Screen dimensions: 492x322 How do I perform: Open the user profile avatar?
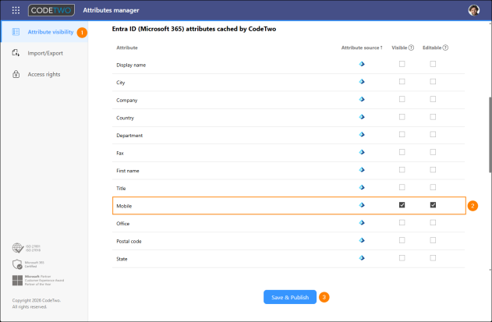point(474,10)
